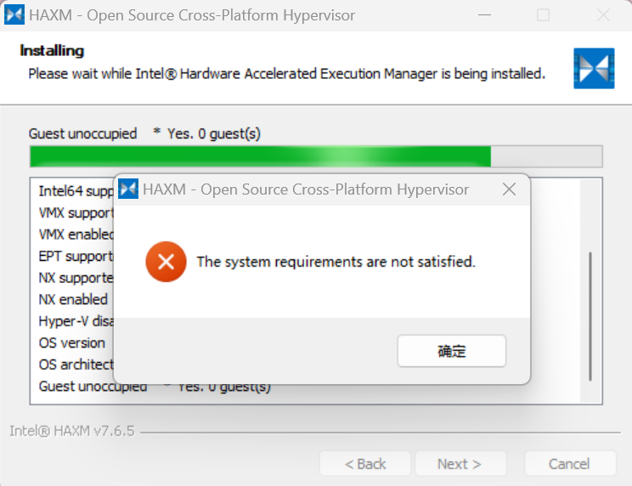Click the Next > button
632x486 pixels.
point(460,464)
